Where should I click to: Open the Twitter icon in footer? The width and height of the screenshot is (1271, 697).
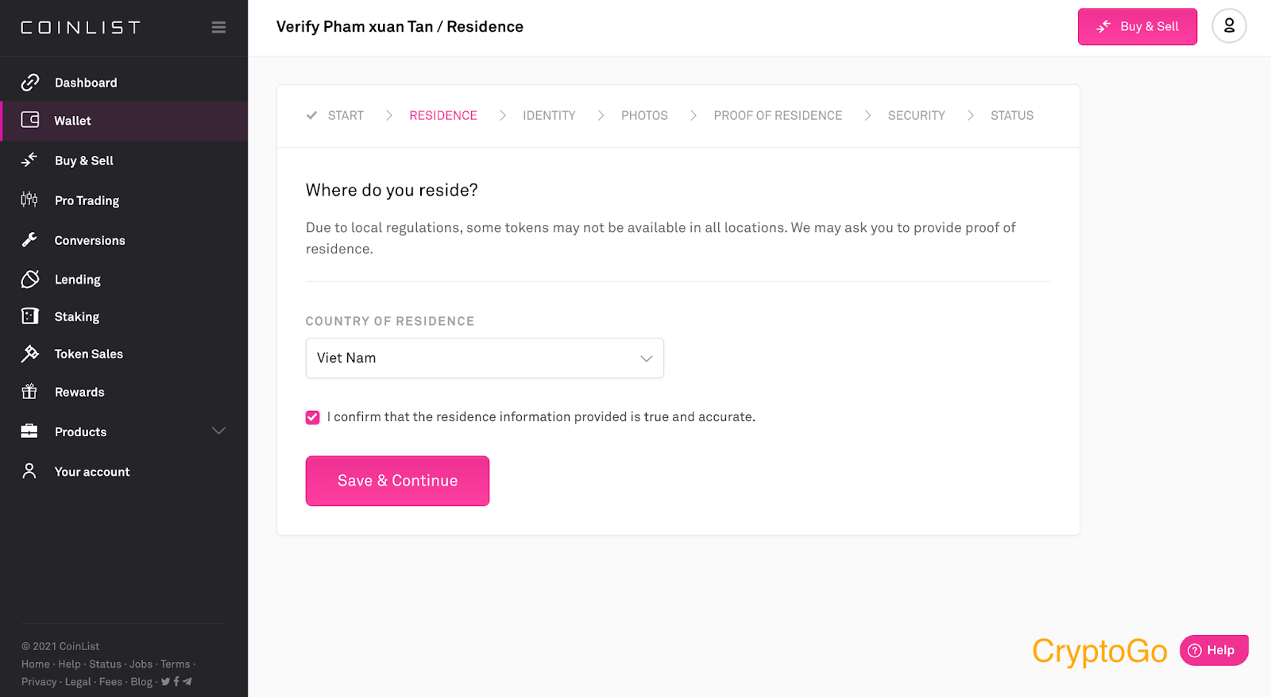(165, 681)
